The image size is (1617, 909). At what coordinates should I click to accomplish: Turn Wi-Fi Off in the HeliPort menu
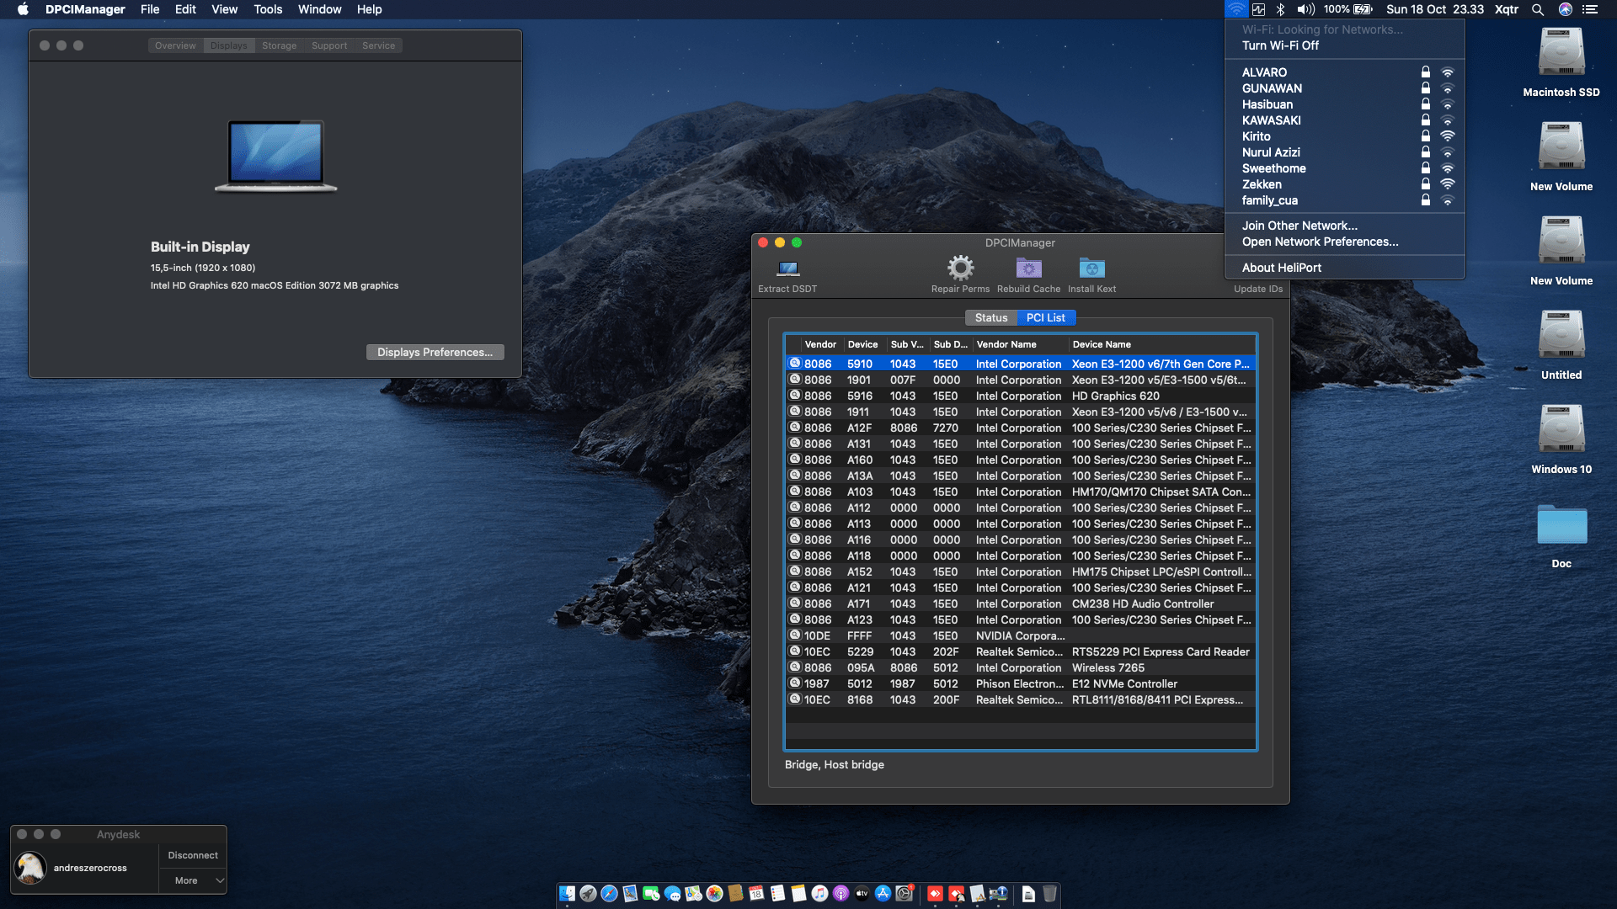coord(1283,45)
